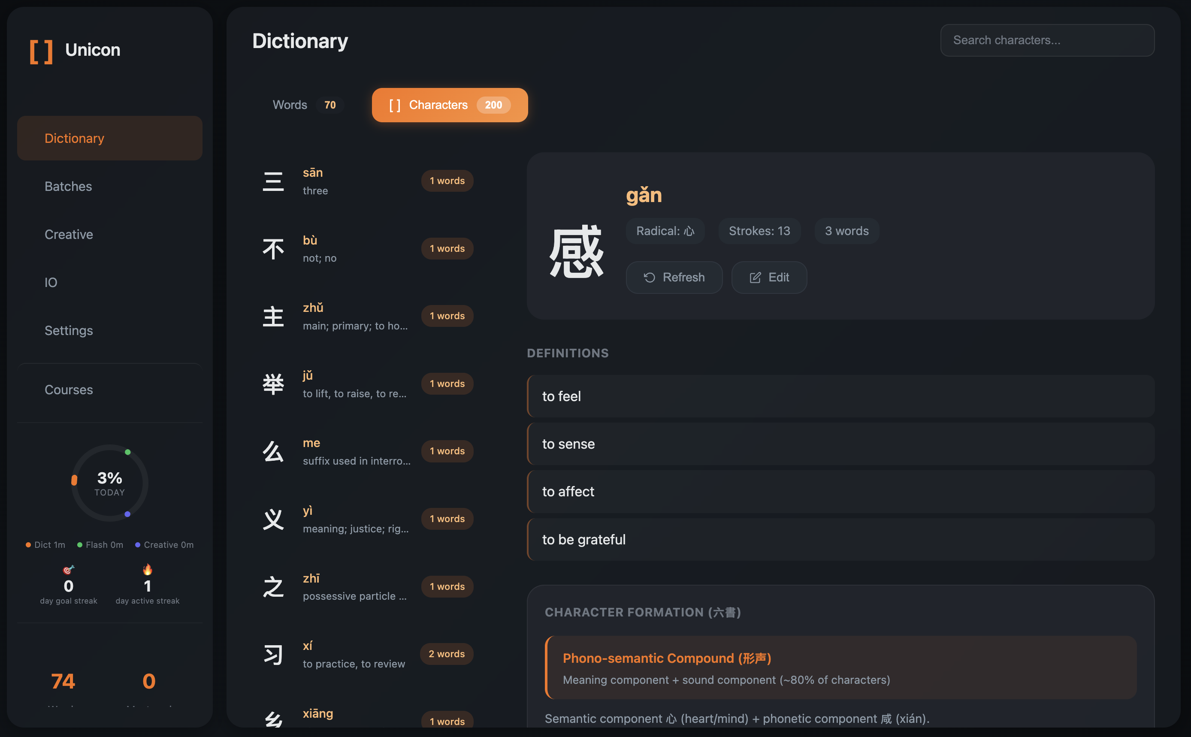Toggle the Dict 1m legend indicator
Screen dimensions: 1191x737
coord(45,544)
